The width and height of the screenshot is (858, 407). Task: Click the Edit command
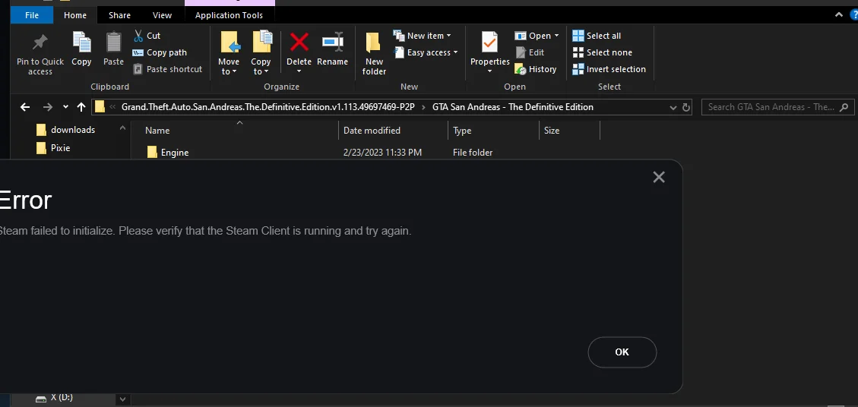click(530, 52)
